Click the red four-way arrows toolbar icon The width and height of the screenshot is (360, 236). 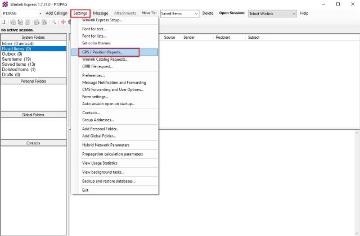click(63, 22)
